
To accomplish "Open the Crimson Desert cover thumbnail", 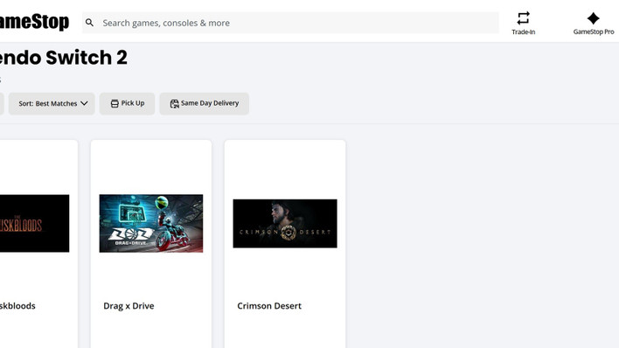I will (x=285, y=224).
